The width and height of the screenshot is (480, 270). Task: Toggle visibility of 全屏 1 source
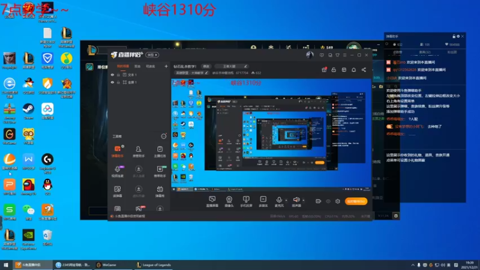coord(112,82)
